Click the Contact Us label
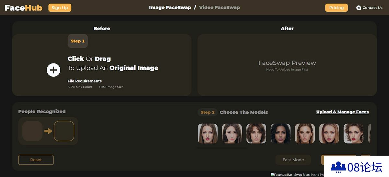 (372, 8)
